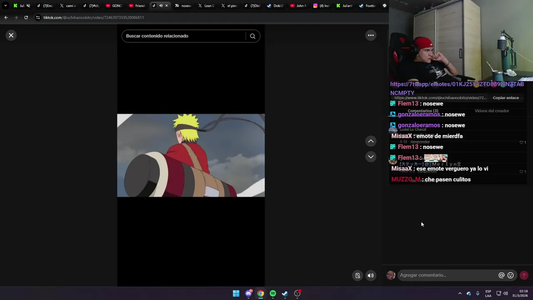Viewport: 533px width, 300px height.
Task: Open the '(7)Dis' TikTok tab
Action: [x=252, y=6]
